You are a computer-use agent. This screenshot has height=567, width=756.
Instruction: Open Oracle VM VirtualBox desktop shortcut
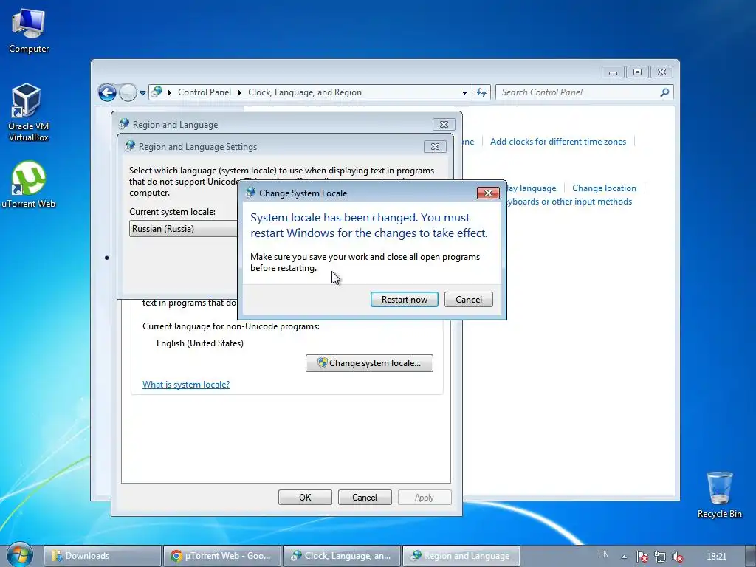(x=28, y=112)
